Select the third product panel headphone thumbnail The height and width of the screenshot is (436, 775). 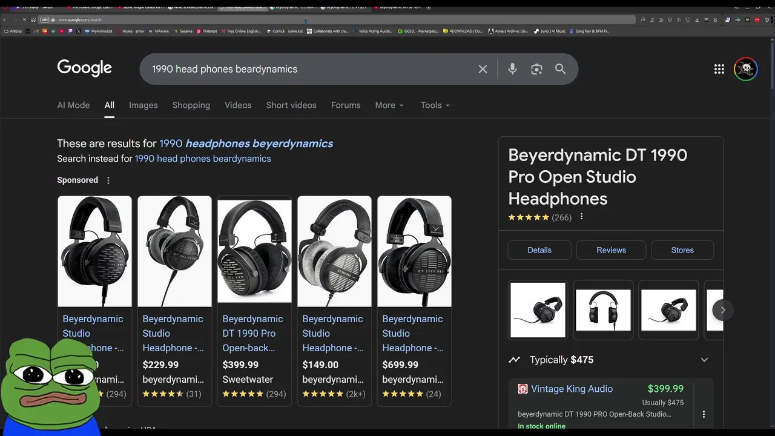point(668,310)
